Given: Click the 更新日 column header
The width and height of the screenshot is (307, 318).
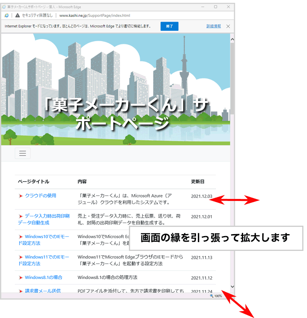Looking at the screenshot, I should (x=198, y=181).
